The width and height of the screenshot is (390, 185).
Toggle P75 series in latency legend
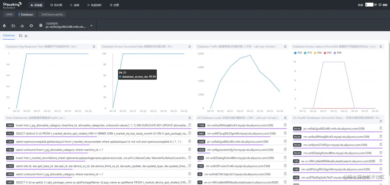tap(308, 53)
